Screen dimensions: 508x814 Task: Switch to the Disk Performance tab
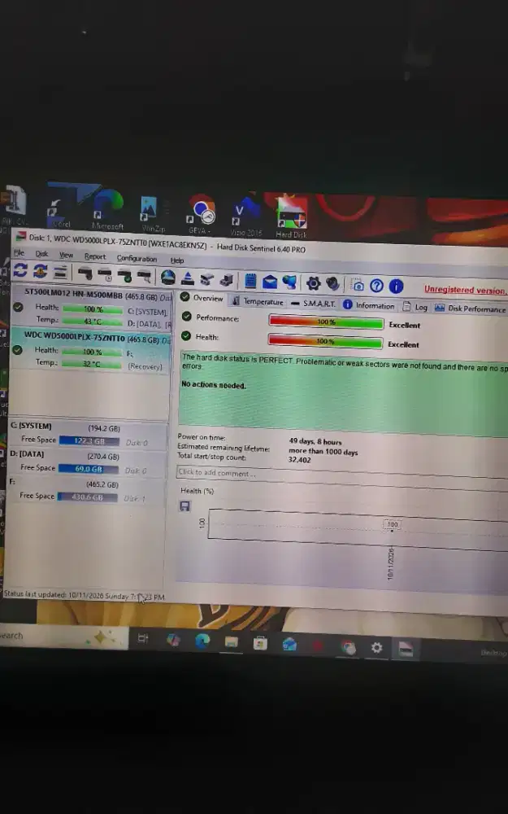coord(470,309)
